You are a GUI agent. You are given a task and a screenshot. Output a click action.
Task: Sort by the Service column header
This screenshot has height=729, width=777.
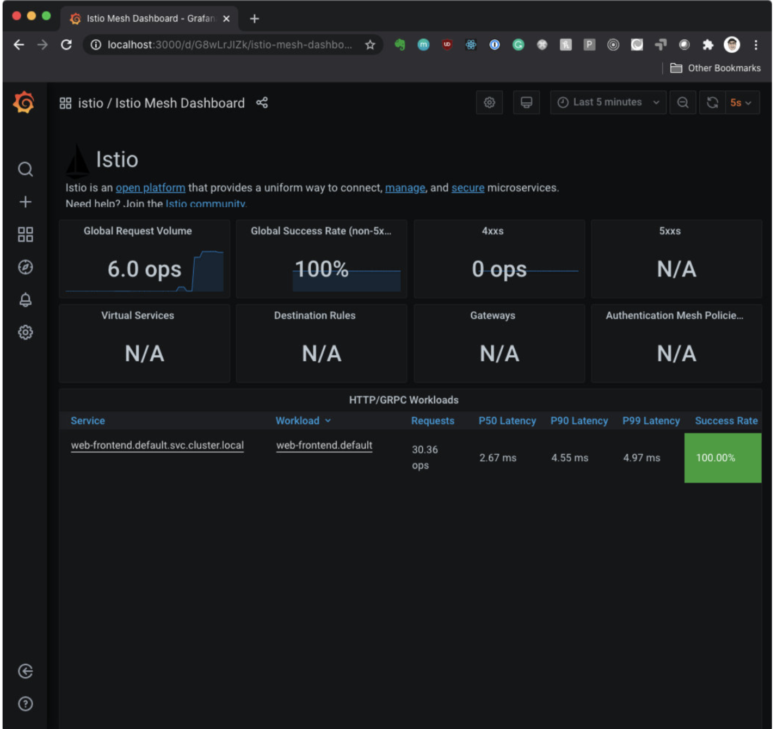tap(88, 421)
